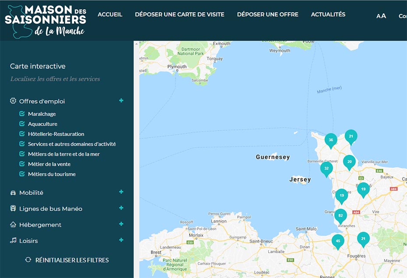Click the Offres d'emploi section title
The image size is (407, 278).
pyautogui.click(x=42, y=101)
